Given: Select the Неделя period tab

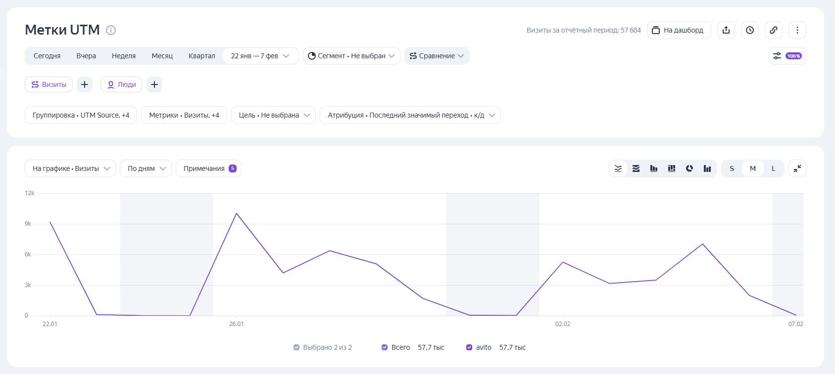Looking at the screenshot, I should pos(124,56).
